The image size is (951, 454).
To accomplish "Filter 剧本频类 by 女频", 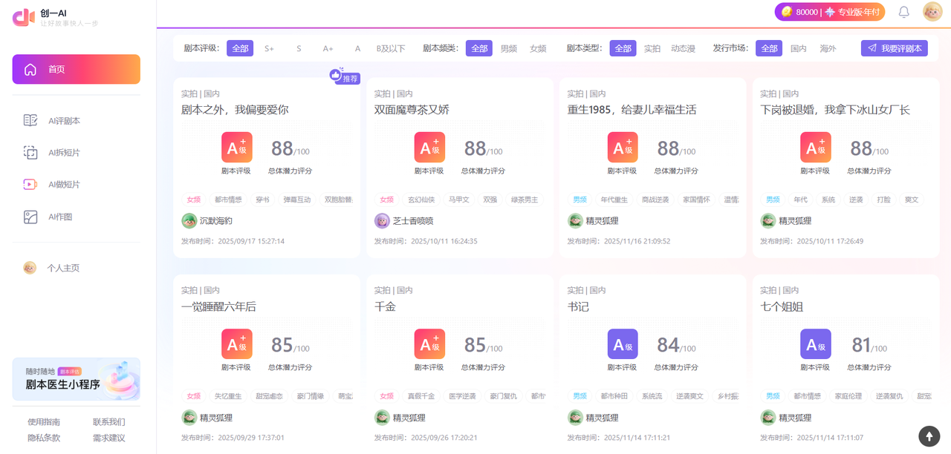I will 538,48.
